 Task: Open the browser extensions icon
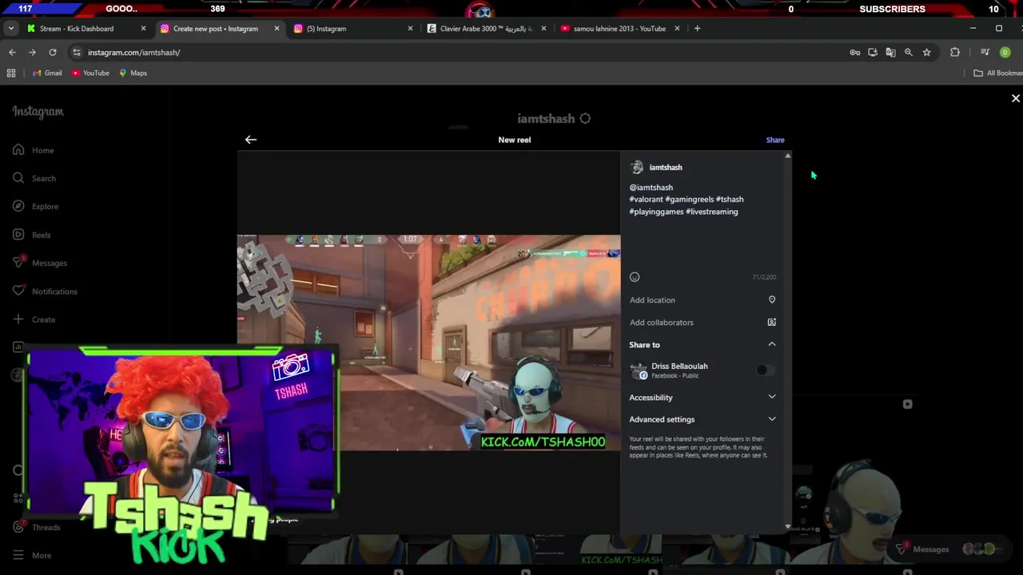[955, 52]
